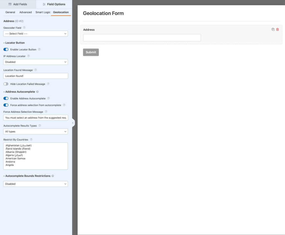Select American Samoa in countries list

point(15,158)
